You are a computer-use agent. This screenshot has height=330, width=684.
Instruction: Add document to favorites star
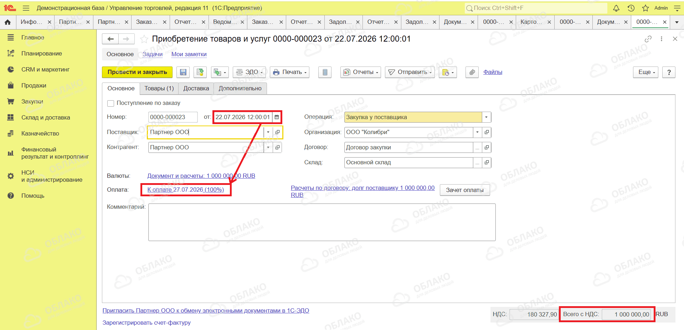point(144,39)
